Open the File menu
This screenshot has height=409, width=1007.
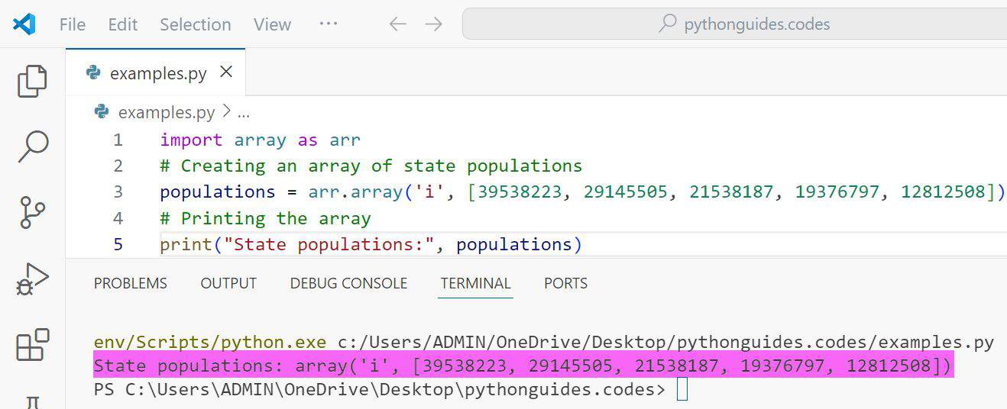(73, 24)
